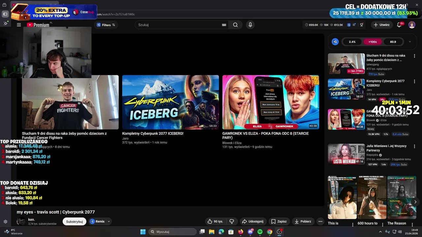Click the vidIQ Remix button
The height and width of the screenshot is (237, 422).
(97, 222)
